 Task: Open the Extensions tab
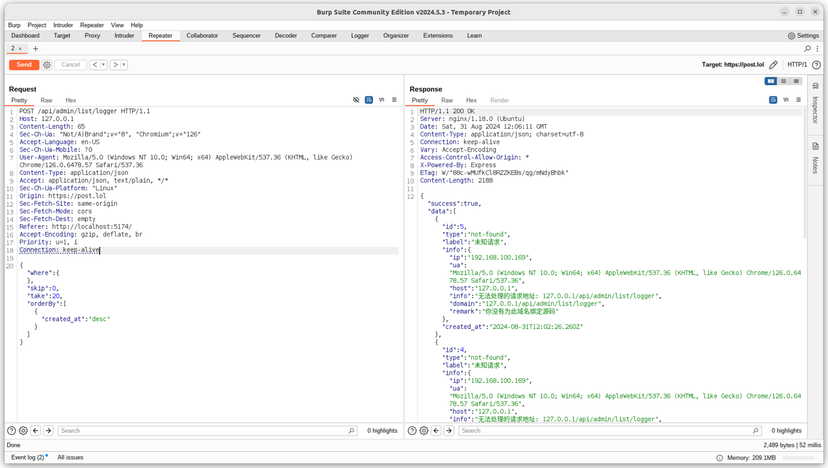(x=438, y=36)
